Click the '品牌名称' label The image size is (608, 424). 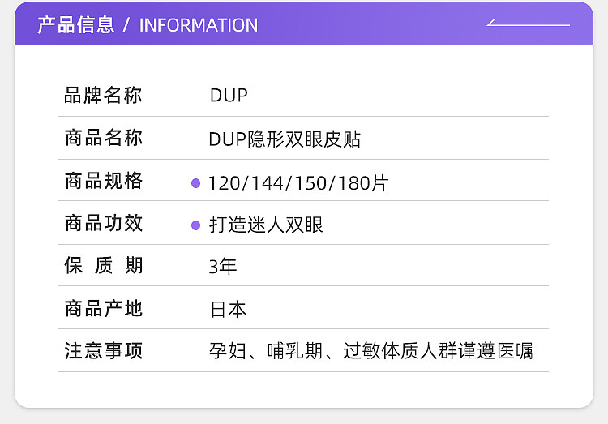103,96
